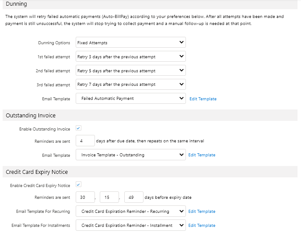Open Email Template For Installments dropdown
The height and width of the screenshot is (233, 301).
[130, 225]
